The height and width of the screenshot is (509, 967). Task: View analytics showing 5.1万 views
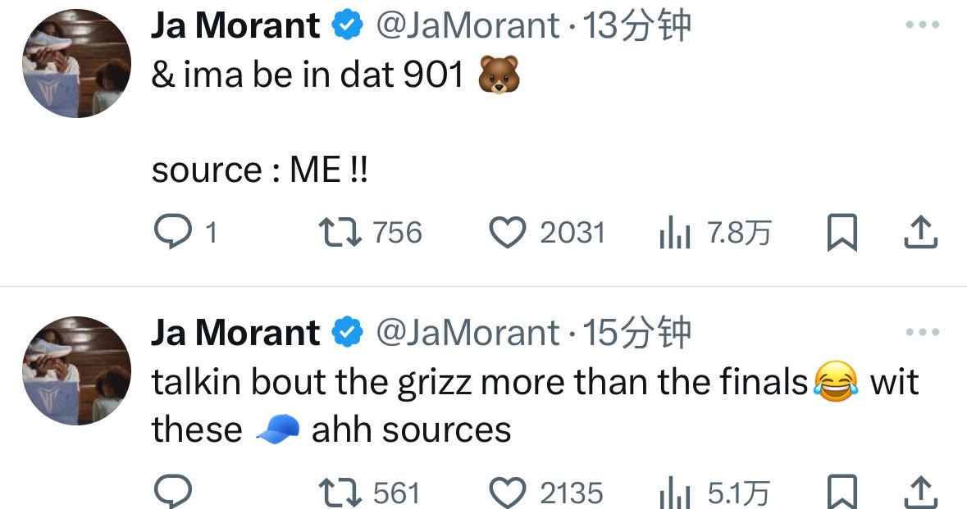pyautogui.click(x=675, y=493)
